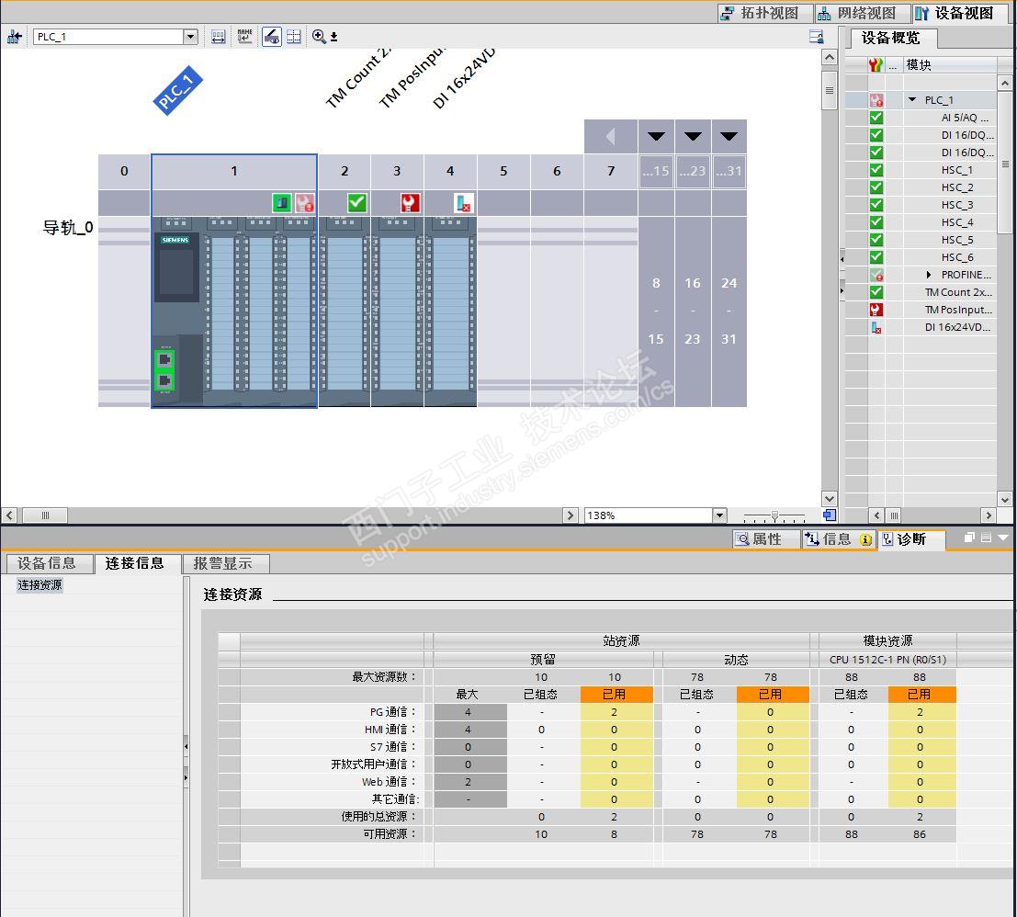Select the DI 16x24VDC module in slot 4
This screenshot has width=1017, height=917.
pyautogui.click(x=450, y=311)
